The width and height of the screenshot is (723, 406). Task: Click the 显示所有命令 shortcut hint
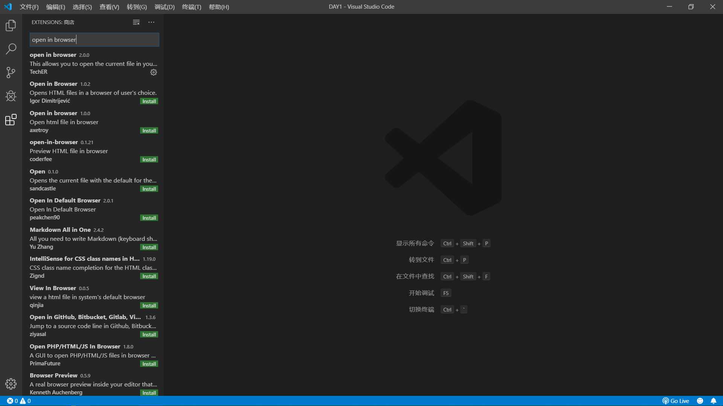coord(415,243)
